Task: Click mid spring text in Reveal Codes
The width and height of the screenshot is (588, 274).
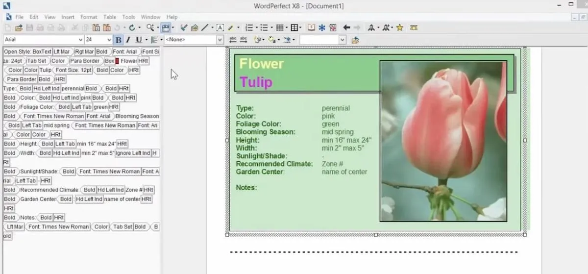Action: coord(57,125)
